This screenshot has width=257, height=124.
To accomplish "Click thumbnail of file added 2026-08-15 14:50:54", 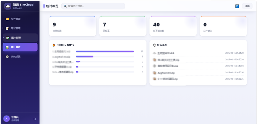I will point(155,72).
